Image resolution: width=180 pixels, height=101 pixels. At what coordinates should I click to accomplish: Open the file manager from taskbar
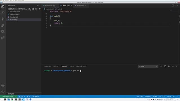tap(8, 99)
